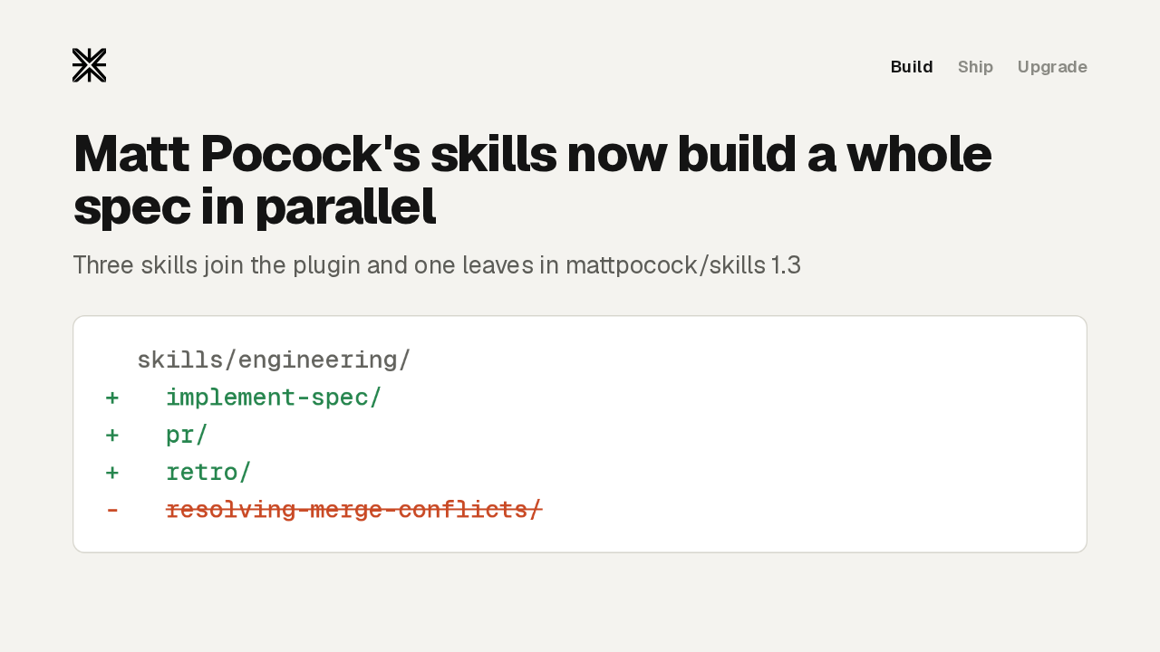Image resolution: width=1160 pixels, height=652 pixels.
Task: Click the minus marker beside resolving-merge-conflicts/
Action: point(112,510)
